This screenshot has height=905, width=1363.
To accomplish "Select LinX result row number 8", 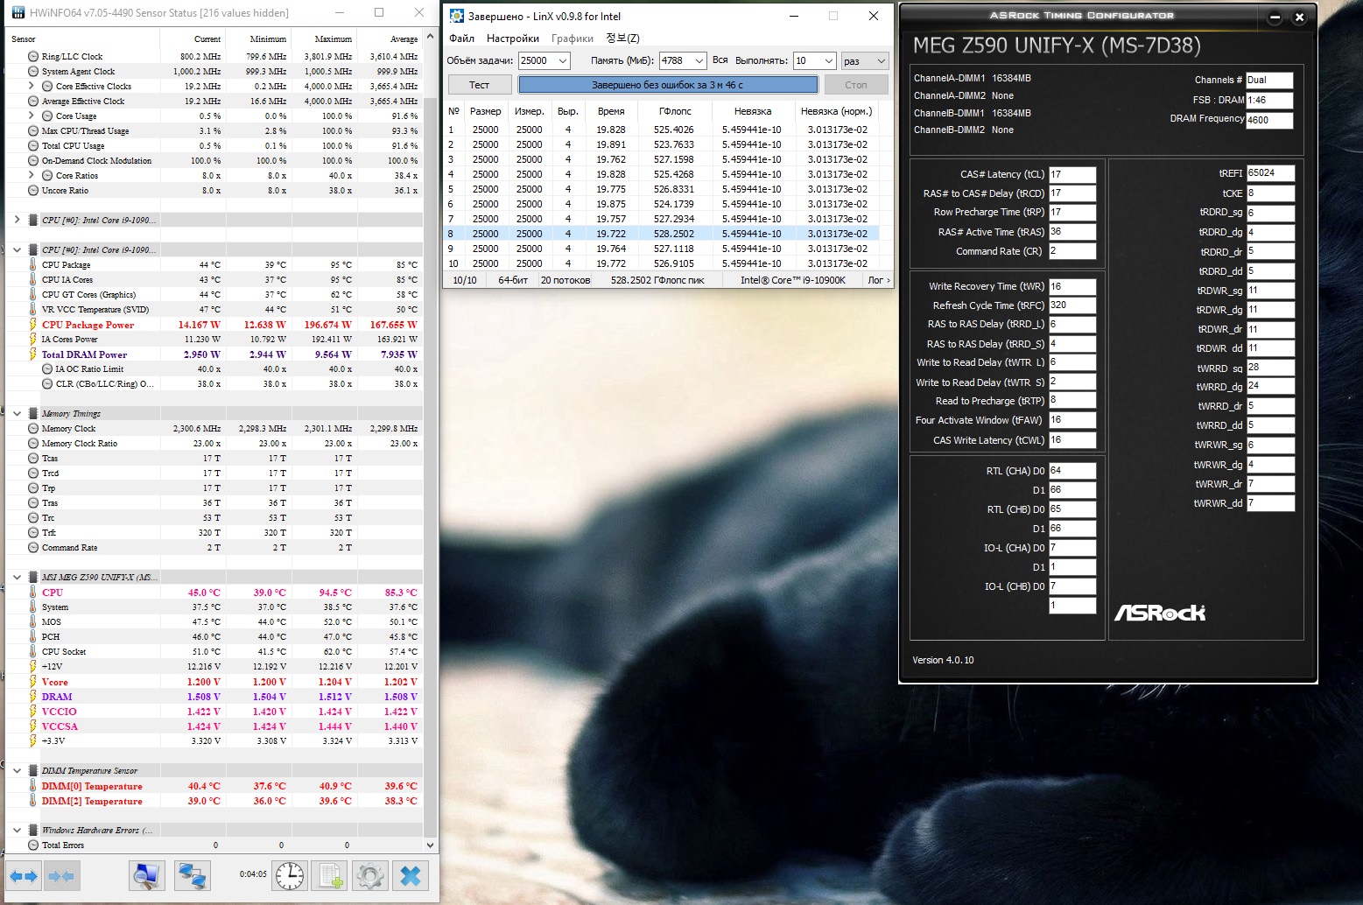I will 662,234.
